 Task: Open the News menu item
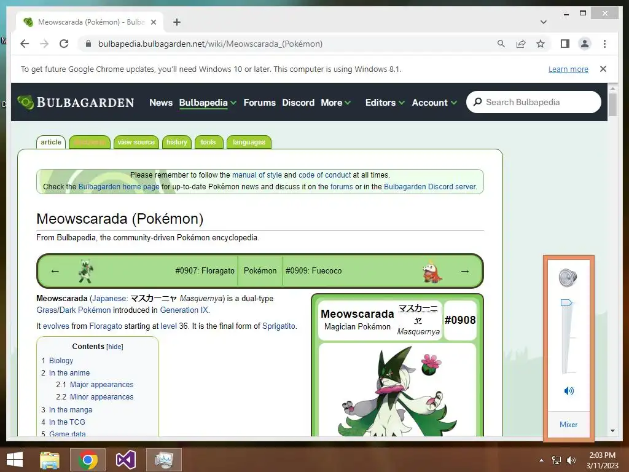(x=161, y=103)
